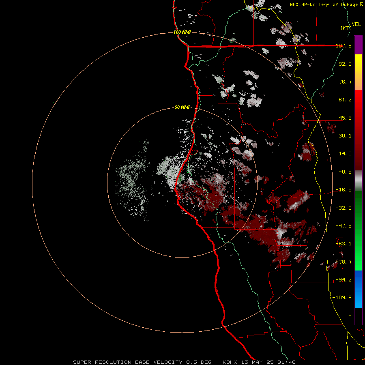Click the -109.8 legend value
Image resolution: width=365 pixels, height=365 pixels.
[x=342, y=298]
